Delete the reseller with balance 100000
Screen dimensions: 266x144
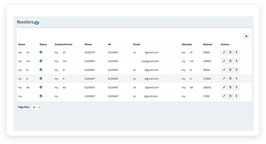[x=230, y=61]
